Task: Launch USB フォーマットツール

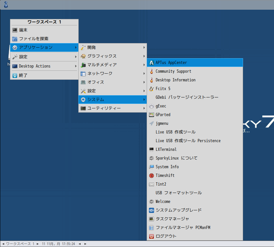Action: [195, 193]
